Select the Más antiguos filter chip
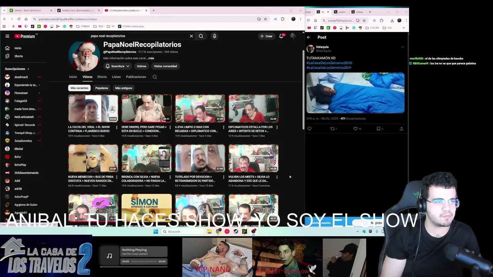Viewport: 493px width, 277px height. (x=124, y=88)
